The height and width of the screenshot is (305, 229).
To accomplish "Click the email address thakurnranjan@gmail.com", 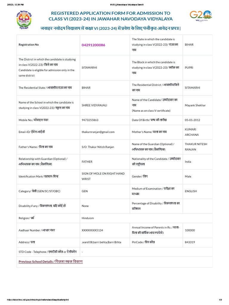I will pos(98,132).
